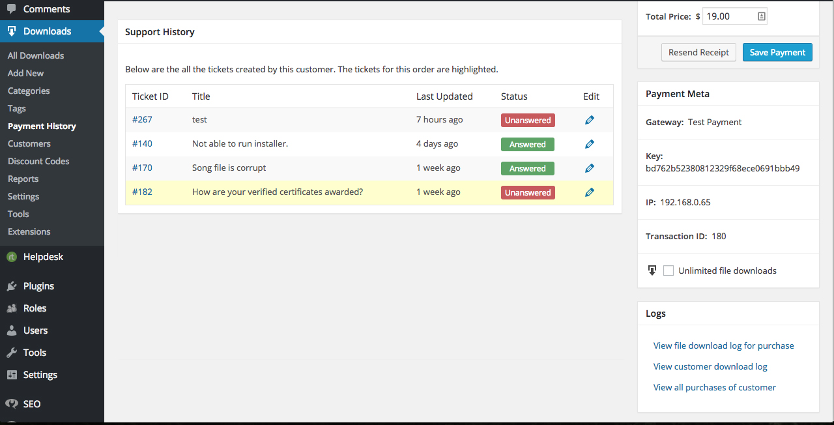Click the Unanswered status badge for ticket #267
The height and width of the screenshot is (425, 834).
click(x=528, y=120)
